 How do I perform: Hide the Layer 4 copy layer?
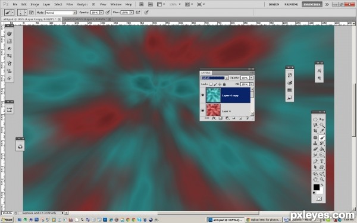203,95
